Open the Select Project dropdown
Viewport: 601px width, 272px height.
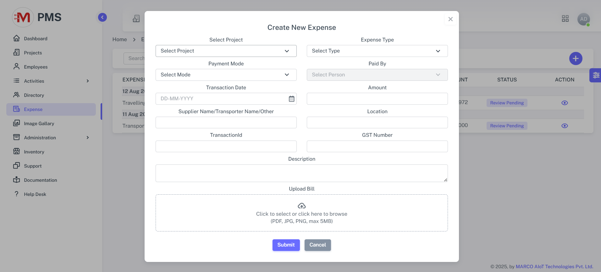click(x=226, y=51)
